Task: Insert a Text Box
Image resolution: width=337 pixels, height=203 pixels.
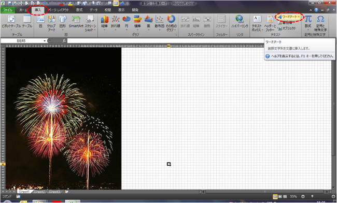Action: point(257,23)
